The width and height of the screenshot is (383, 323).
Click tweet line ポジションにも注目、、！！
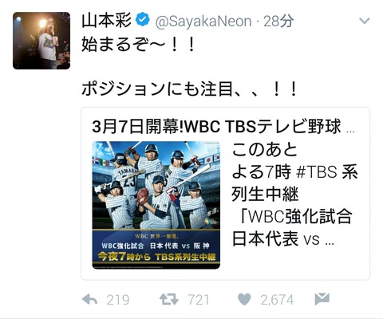point(189,89)
